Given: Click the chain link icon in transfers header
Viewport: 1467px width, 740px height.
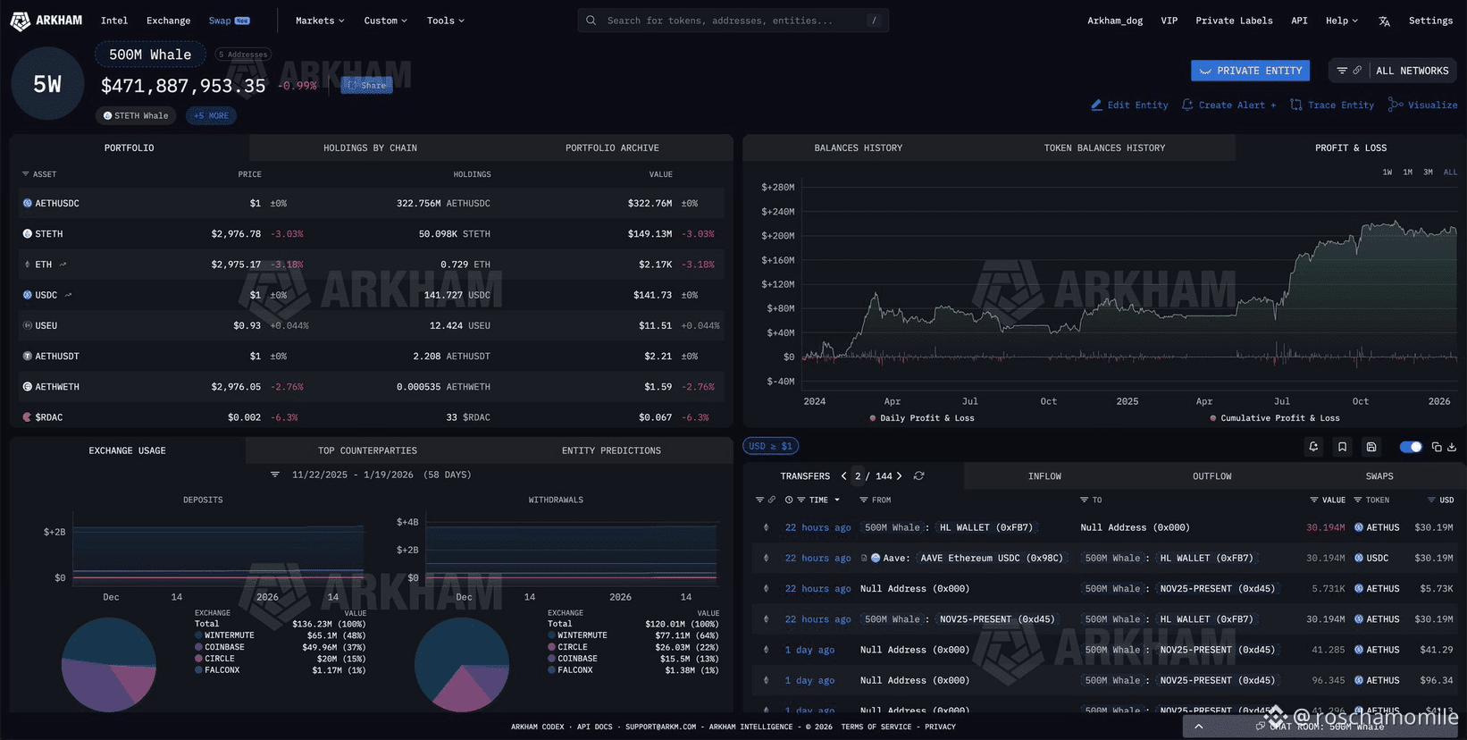Looking at the screenshot, I should [x=772, y=500].
